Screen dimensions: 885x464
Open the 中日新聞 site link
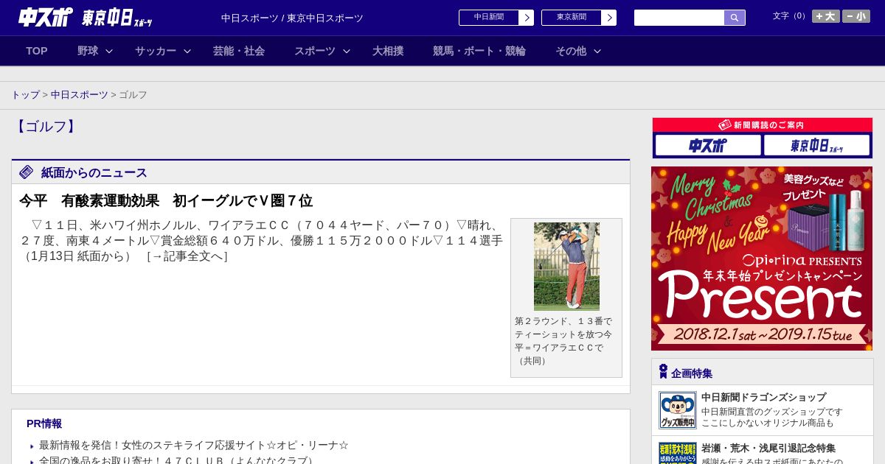[489, 18]
